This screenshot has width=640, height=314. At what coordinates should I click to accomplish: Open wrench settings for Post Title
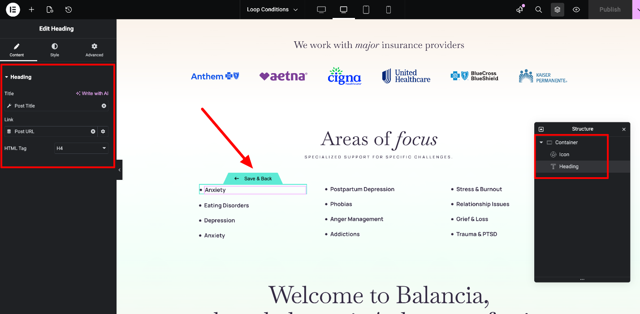pos(9,106)
